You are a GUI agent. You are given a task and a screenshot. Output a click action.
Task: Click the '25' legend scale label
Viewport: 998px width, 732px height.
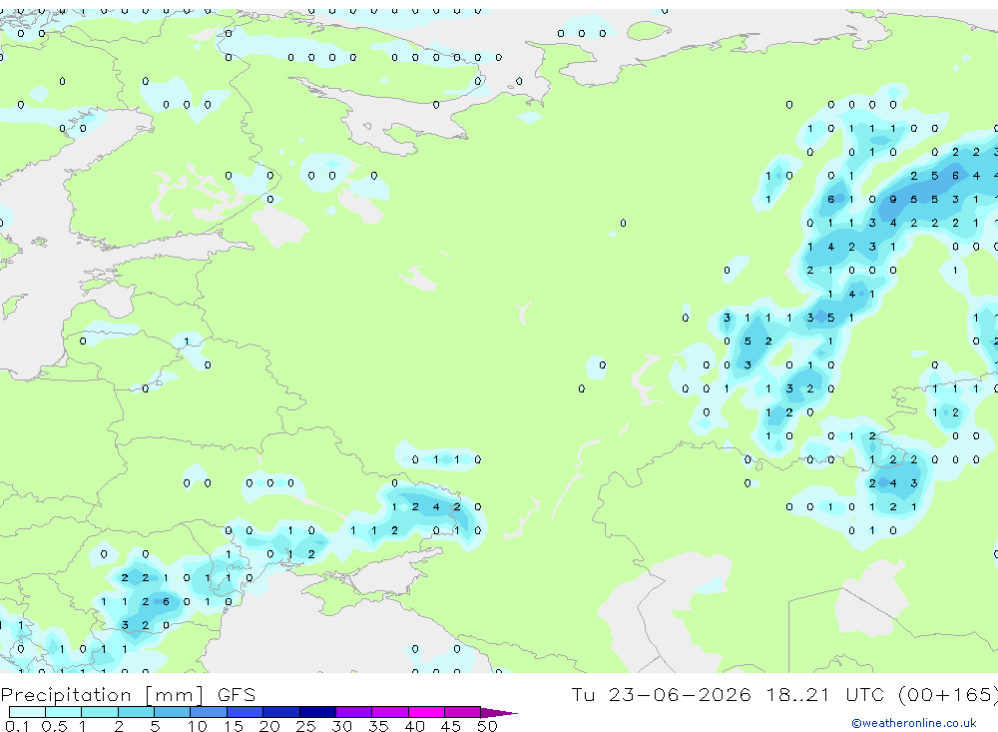(305, 726)
